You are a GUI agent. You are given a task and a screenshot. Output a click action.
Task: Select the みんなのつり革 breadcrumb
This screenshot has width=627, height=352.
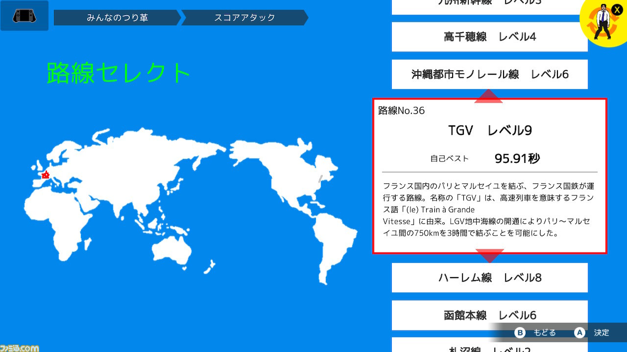(x=117, y=18)
